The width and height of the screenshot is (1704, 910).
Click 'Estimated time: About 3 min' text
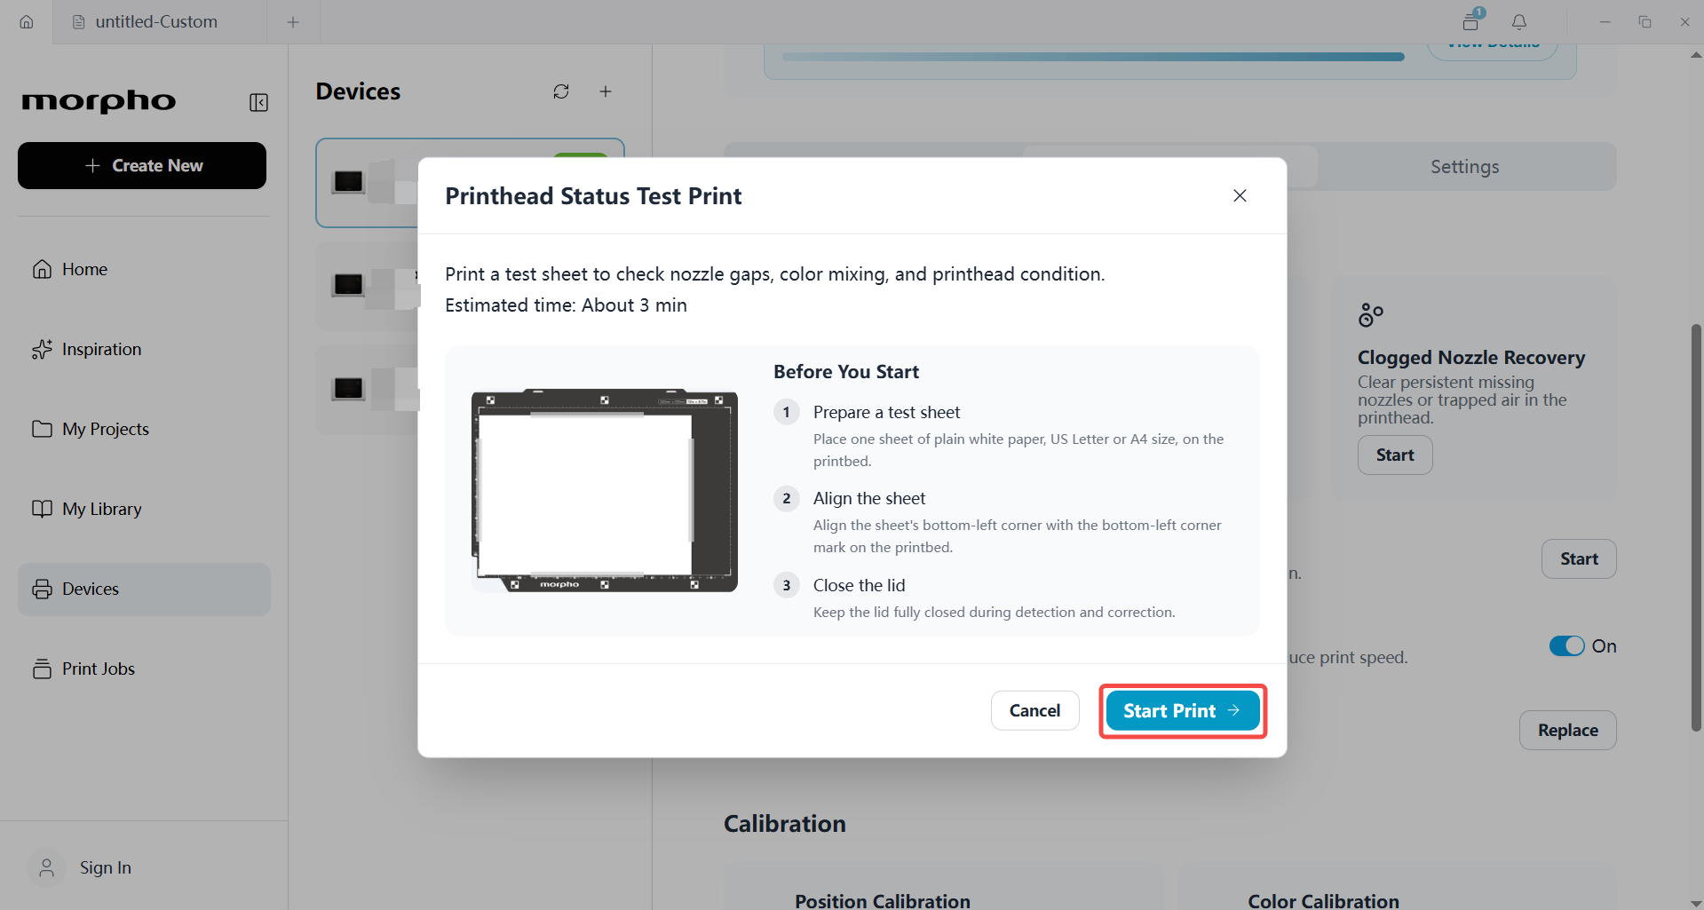[566, 305]
